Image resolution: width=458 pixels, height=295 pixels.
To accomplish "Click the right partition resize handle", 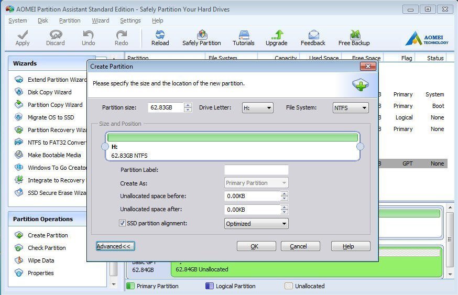I will tap(360, 147).
